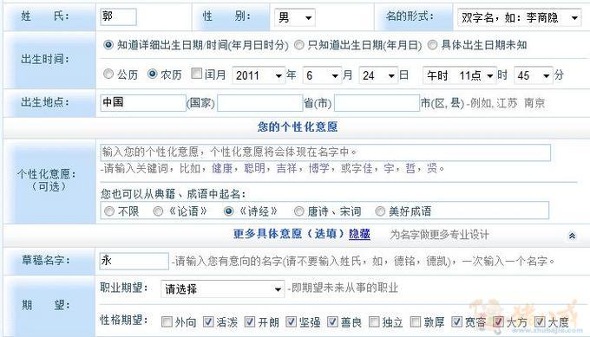Image resolution: width=590 pixels, height=337 pixels.
Task: Click the 博学 keyword suggestion text
Action: [319, 168]
